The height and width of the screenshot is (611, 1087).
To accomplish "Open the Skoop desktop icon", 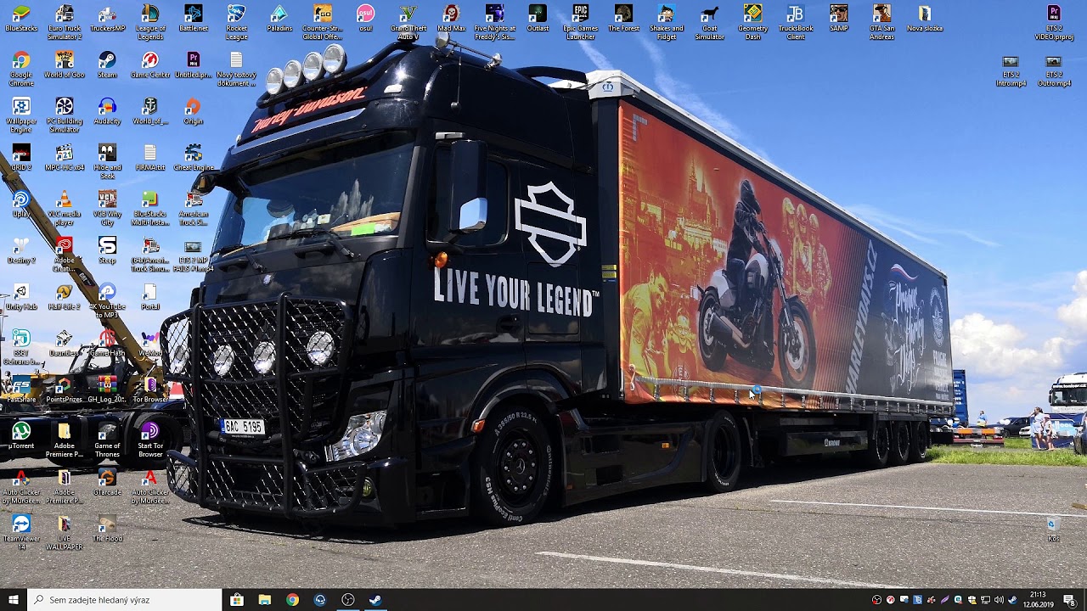I will pos(107,249).
